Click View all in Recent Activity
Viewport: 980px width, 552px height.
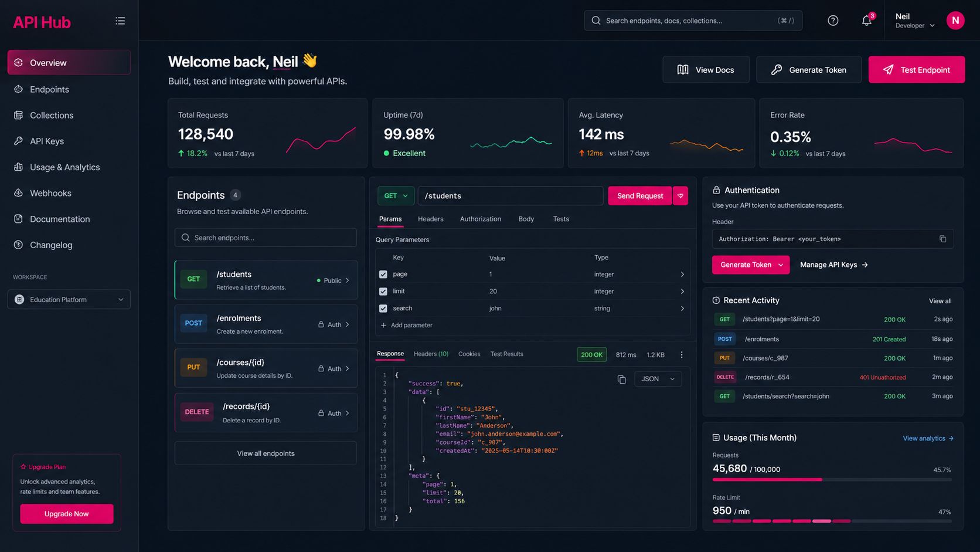tap(940, 301)
